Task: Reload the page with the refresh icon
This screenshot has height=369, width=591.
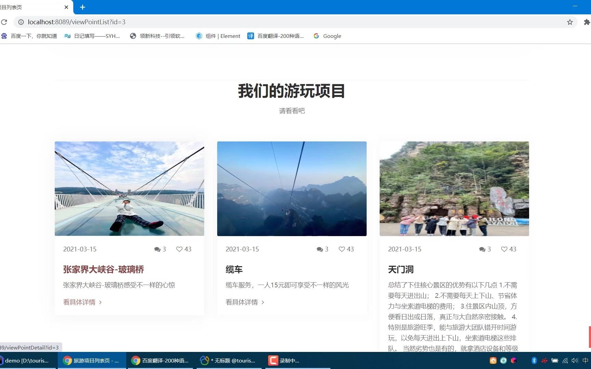Action: [4, 22]
